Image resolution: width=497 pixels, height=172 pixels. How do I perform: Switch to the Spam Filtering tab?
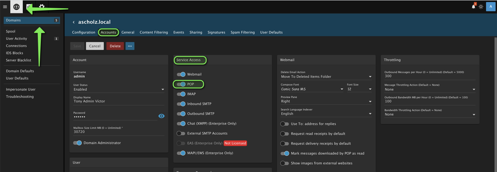click(242, 32)
